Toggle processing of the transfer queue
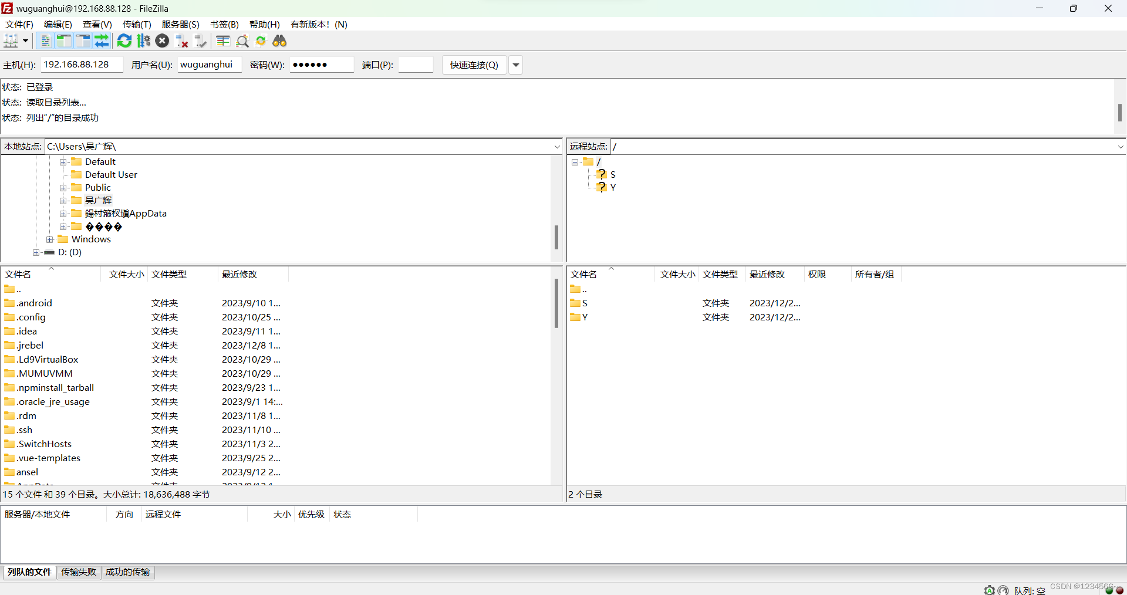Viewport: 1127px width, 595px height. (143, 41)
